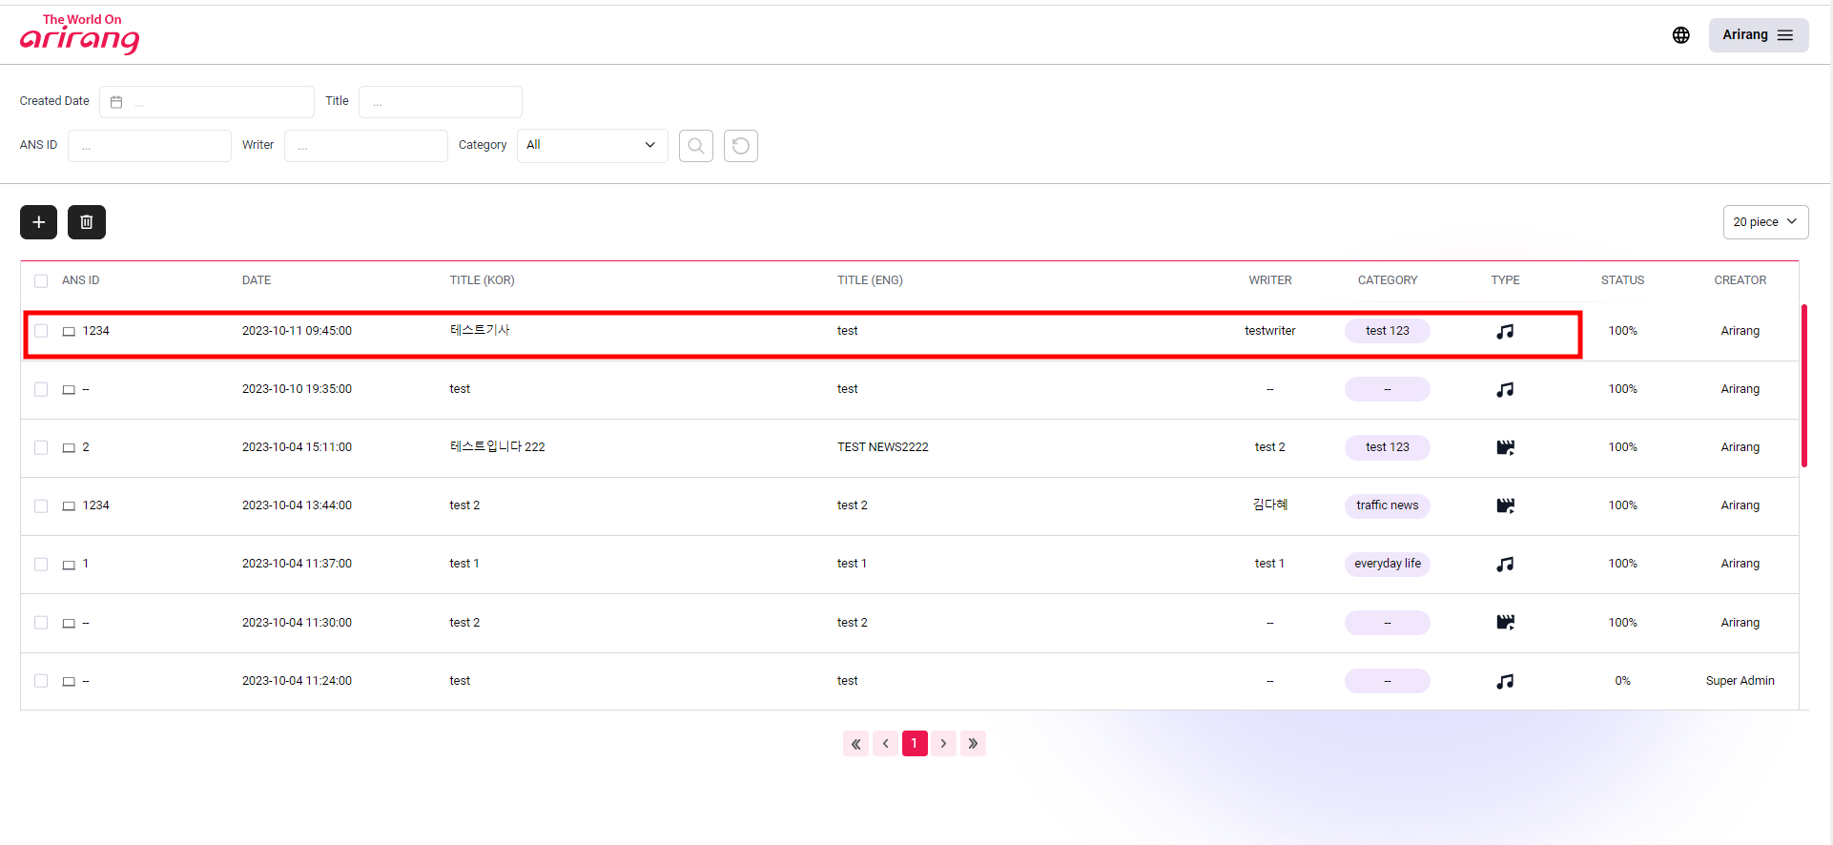The height and width of the screenshot is (845, 1833).
Task: Click the traffic news category tag
Action: [1387, 505]
